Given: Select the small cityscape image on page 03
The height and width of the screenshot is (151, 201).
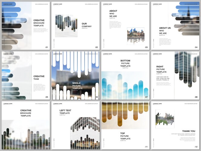Looking at the screenshot, I should click(136, 36).
